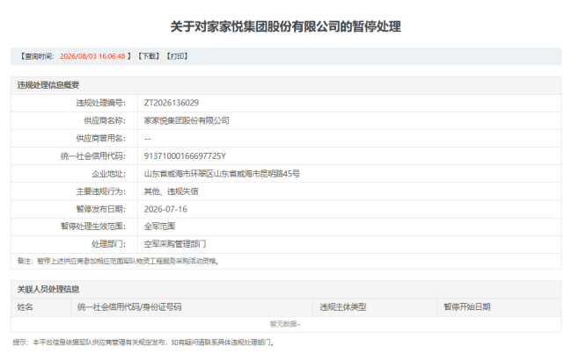572x360 pixels.
Task: Click the 暂停处理生效范围 label
Action: (x=93, y=227)
